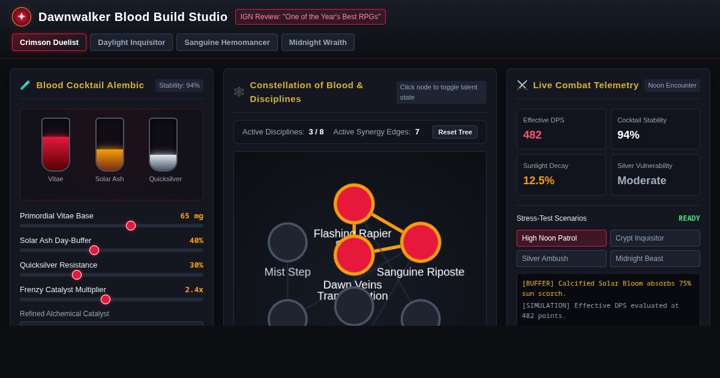Toggle the active node above Dawn Veins label
The height and width of the screenshot is (378, 720).
tap(354, 255)
